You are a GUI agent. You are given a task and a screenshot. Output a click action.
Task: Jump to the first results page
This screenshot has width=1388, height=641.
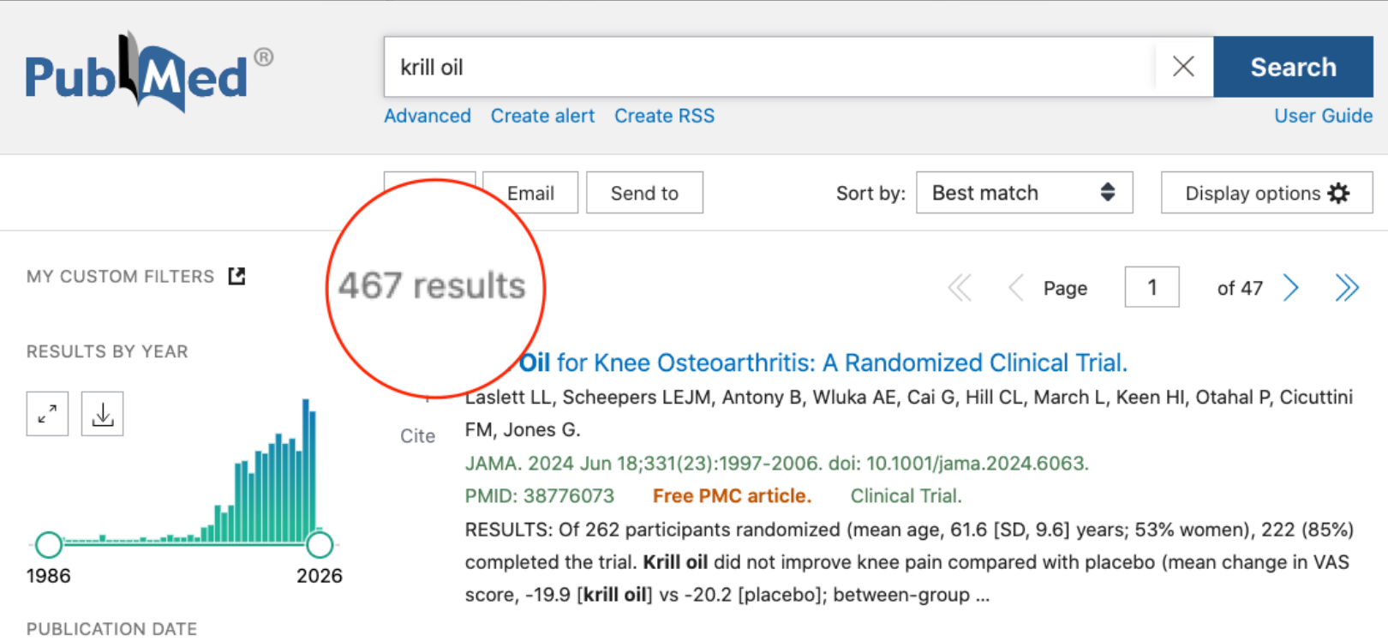tap(960, 288)
